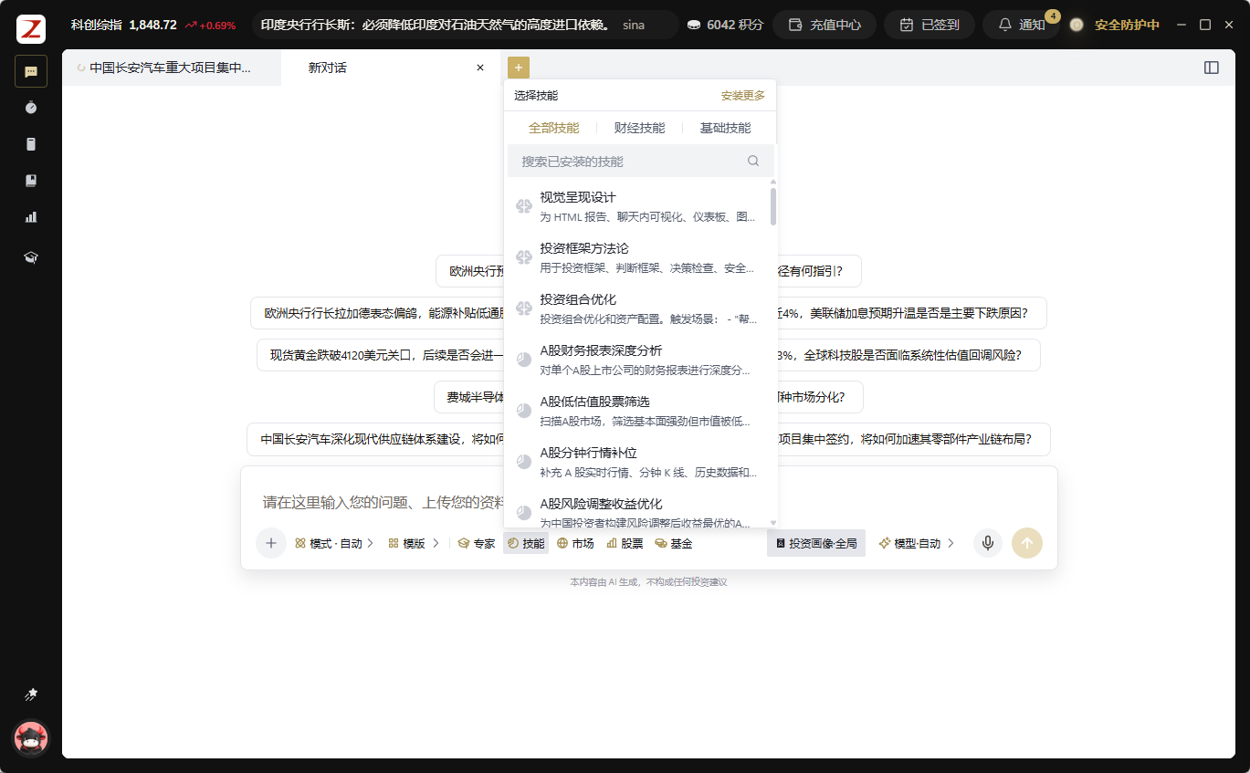Switch to the 中国长安汽车 conversation tab
1250x773 pixels.
[x=172, y=68]
